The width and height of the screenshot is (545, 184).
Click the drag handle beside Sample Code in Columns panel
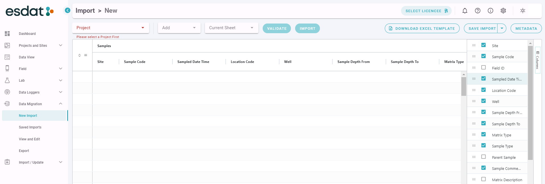click(x=474, y=56)
